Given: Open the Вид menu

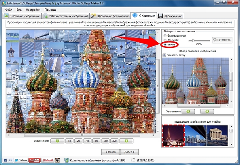Looking at the screenshot, I should pos(19,10).
